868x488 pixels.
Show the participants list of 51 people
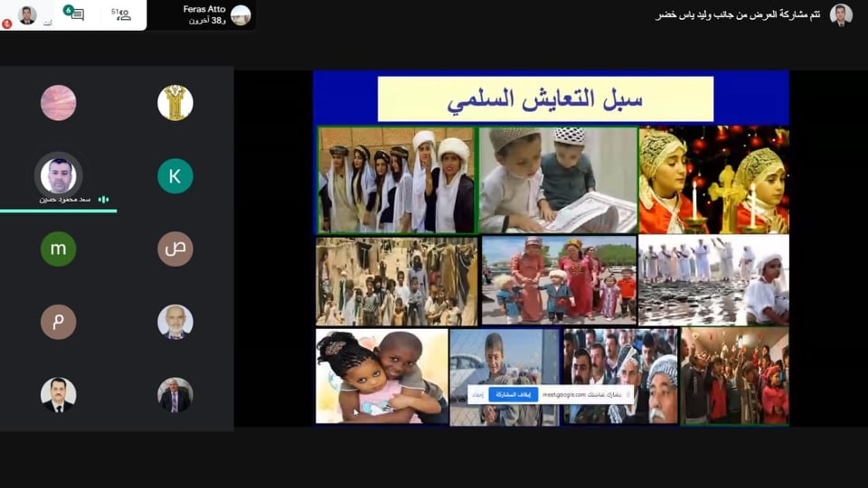[122, 14]
